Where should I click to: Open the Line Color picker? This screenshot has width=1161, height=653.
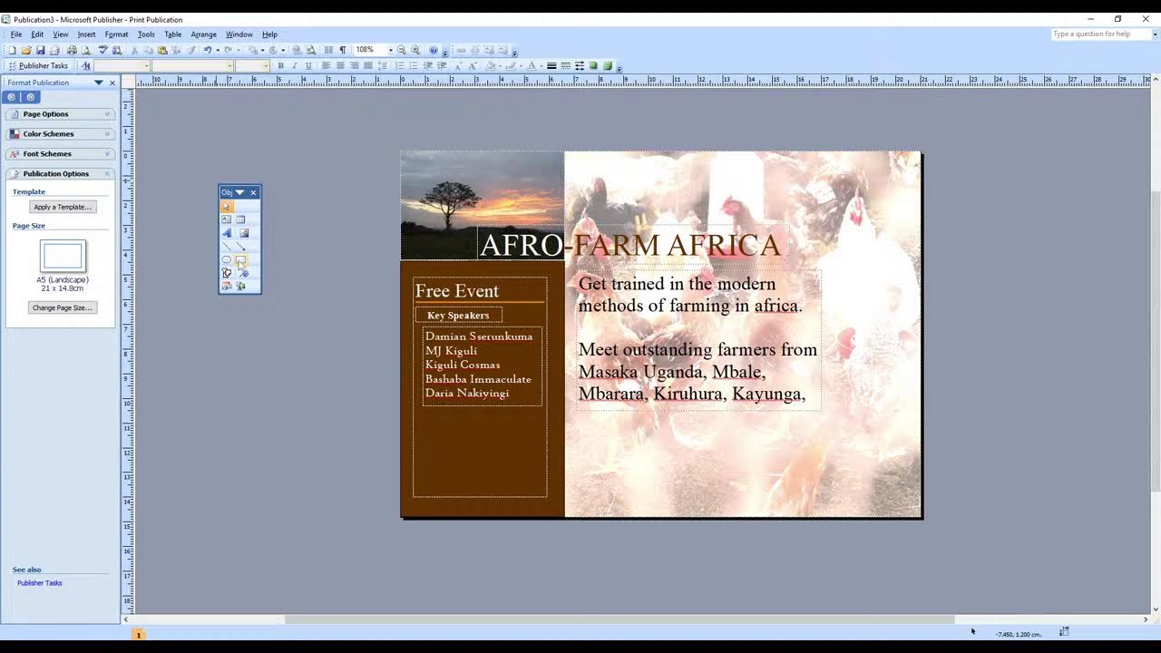point(512,65)
